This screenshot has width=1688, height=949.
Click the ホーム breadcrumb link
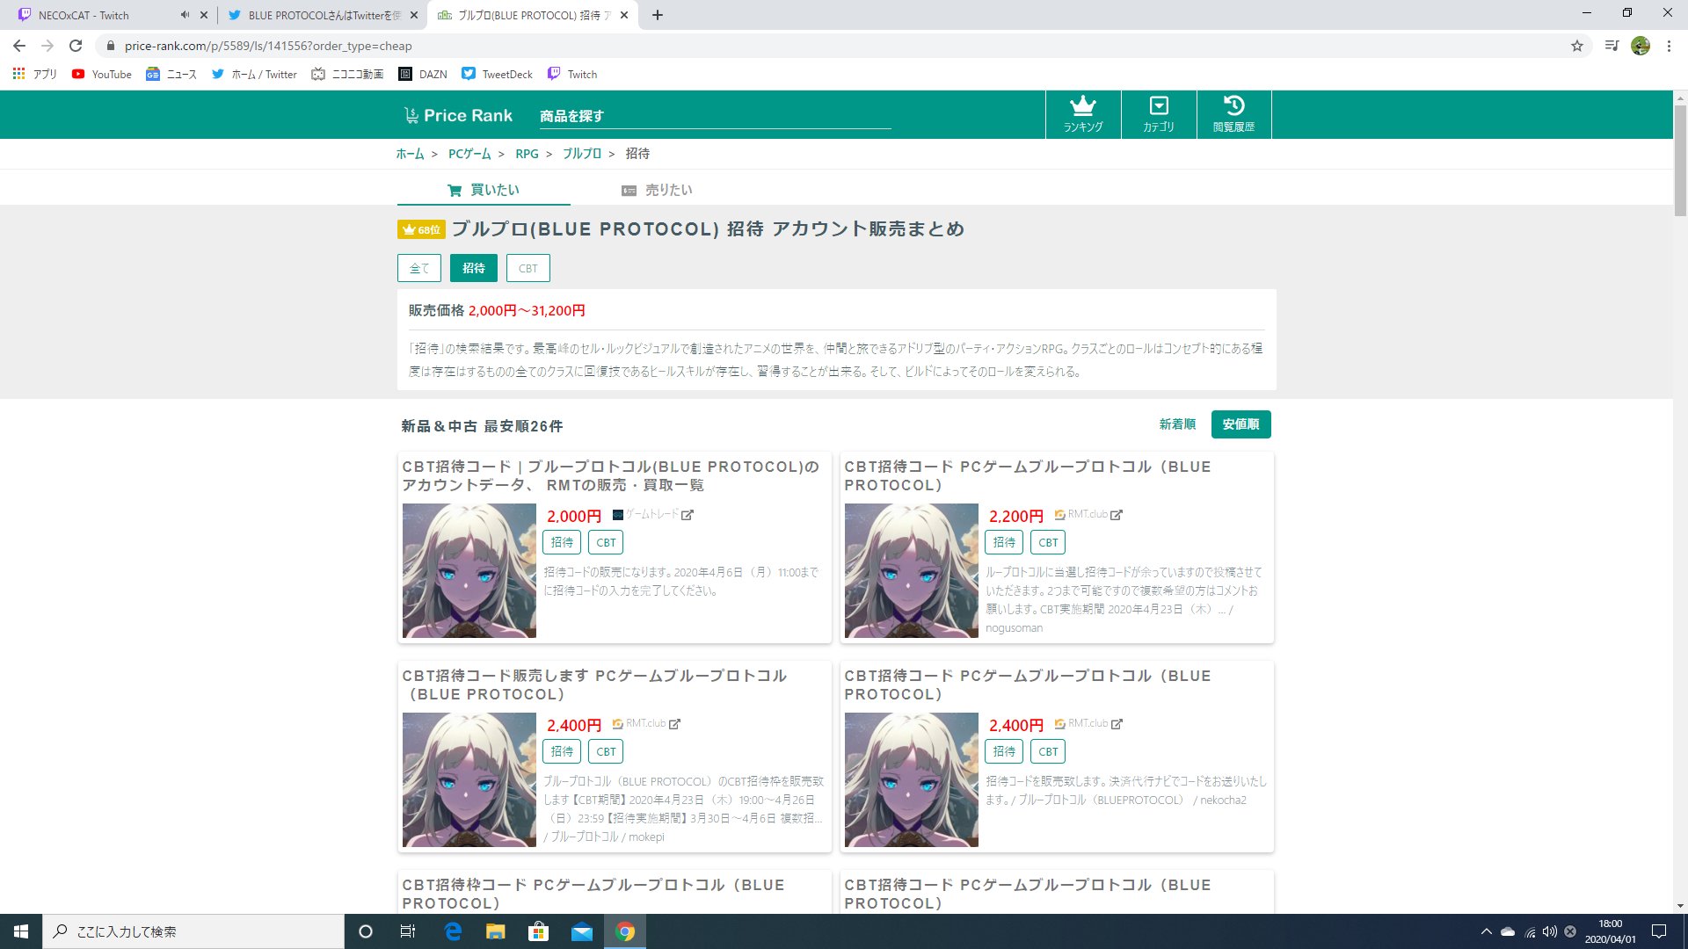tap(410, 154)
